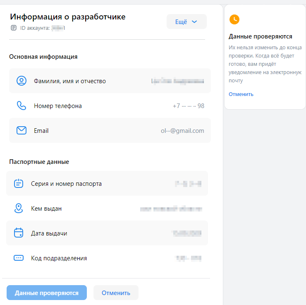
Task: Click the orange clock status icon
Action: pyautogui.click(x=234, y=19)
